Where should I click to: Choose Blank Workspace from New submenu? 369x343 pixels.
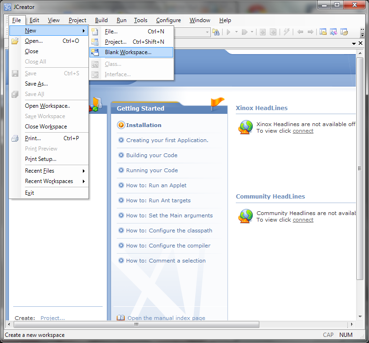[131, 52]
